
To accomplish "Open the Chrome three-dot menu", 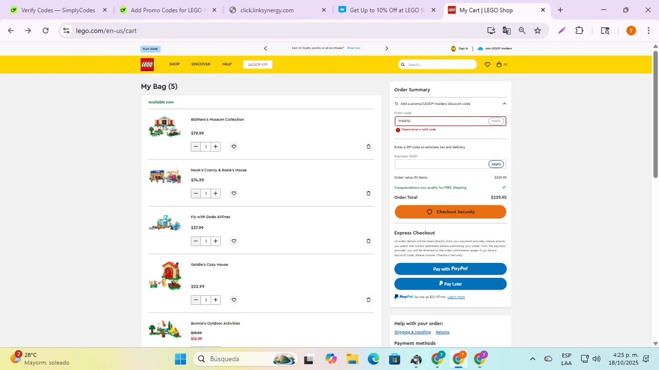I will [648, 30].
